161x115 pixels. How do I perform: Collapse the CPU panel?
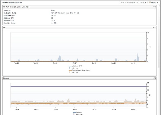click(153, 27)
